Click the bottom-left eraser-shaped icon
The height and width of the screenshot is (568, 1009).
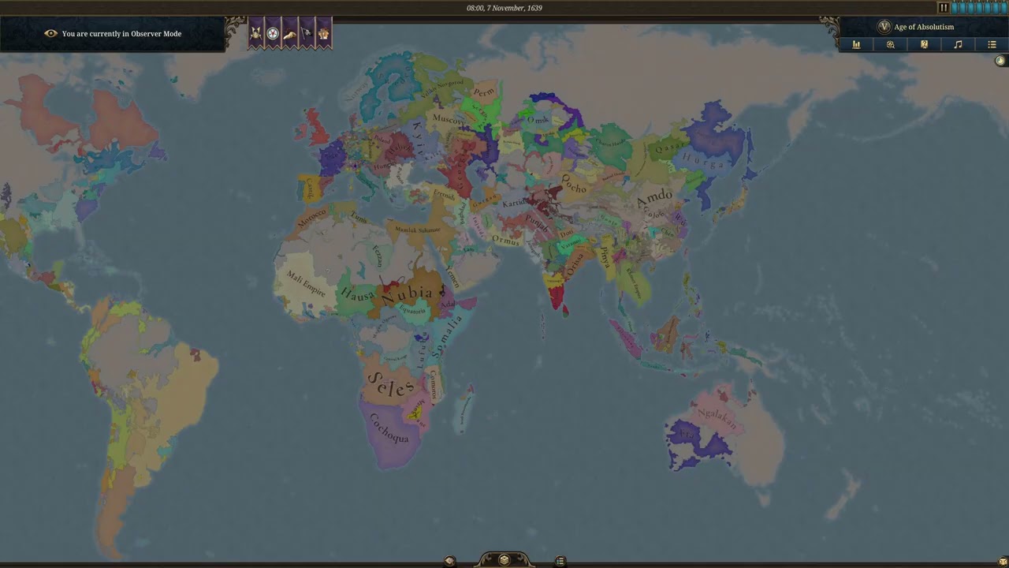click(x=449, y=561)
